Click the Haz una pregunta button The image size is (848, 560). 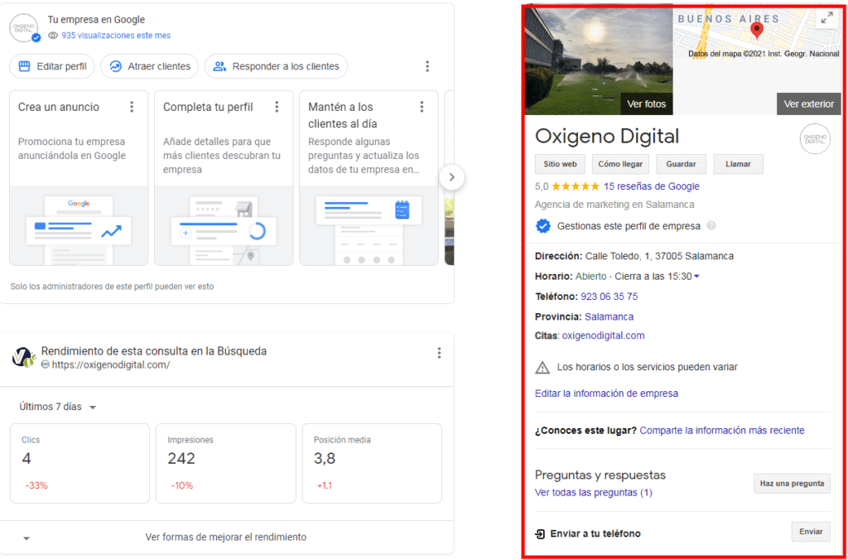pos(792,484)
